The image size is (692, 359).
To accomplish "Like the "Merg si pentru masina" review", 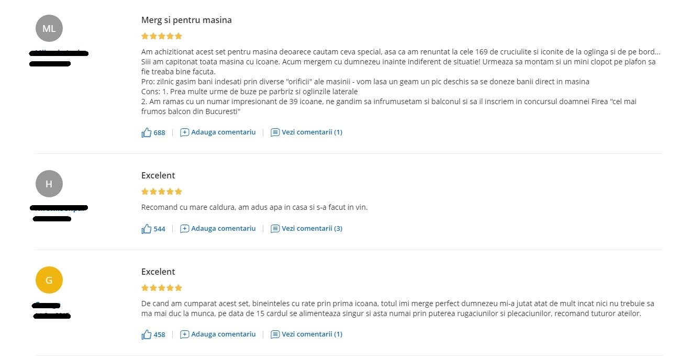I will coord(147,132).
